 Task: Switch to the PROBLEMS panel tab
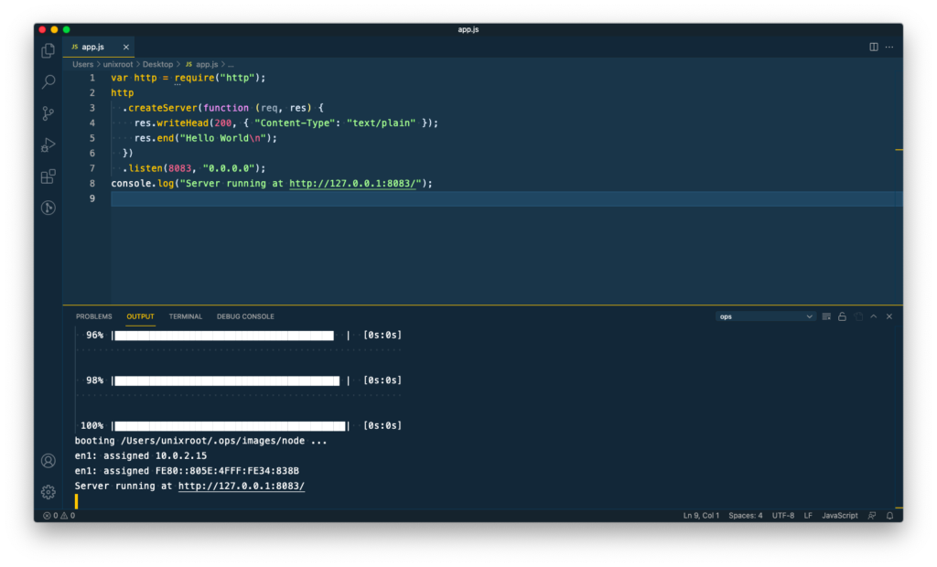(94, 316)
